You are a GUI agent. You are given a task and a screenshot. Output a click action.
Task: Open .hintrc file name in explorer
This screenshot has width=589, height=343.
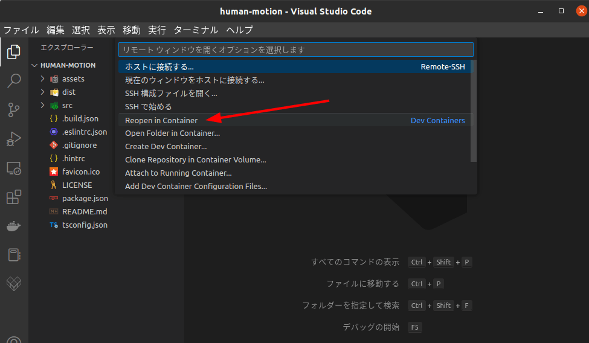click(74, 159)
